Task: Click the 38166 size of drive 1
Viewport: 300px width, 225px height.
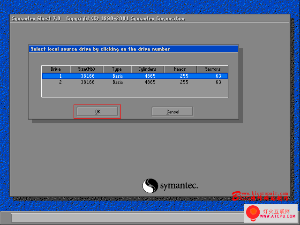Action: point(88,76)
